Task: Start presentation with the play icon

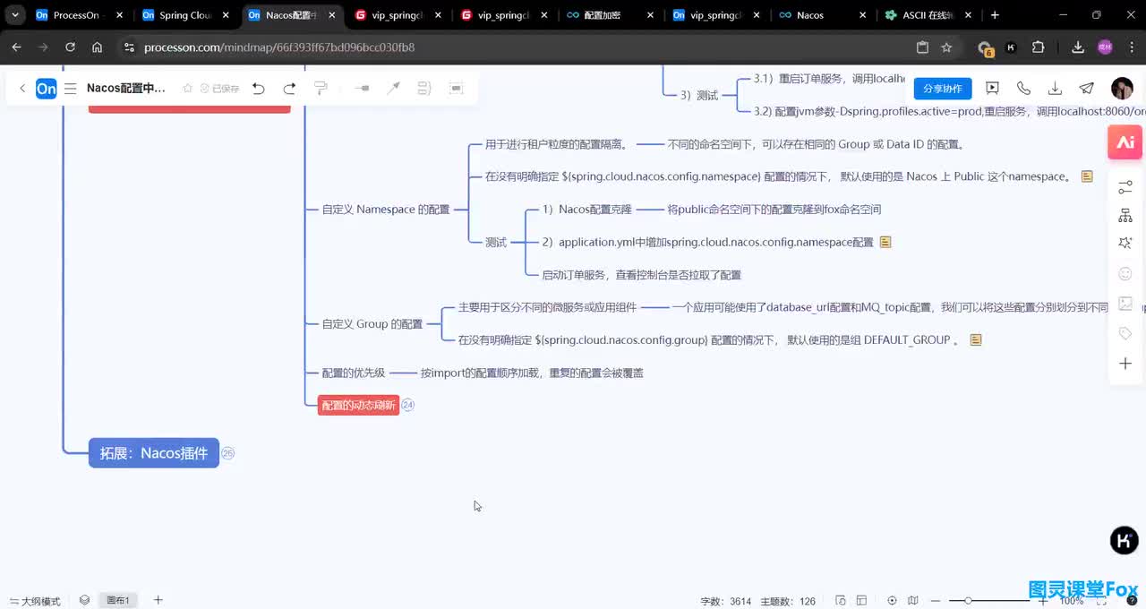Action: [992, 88]
